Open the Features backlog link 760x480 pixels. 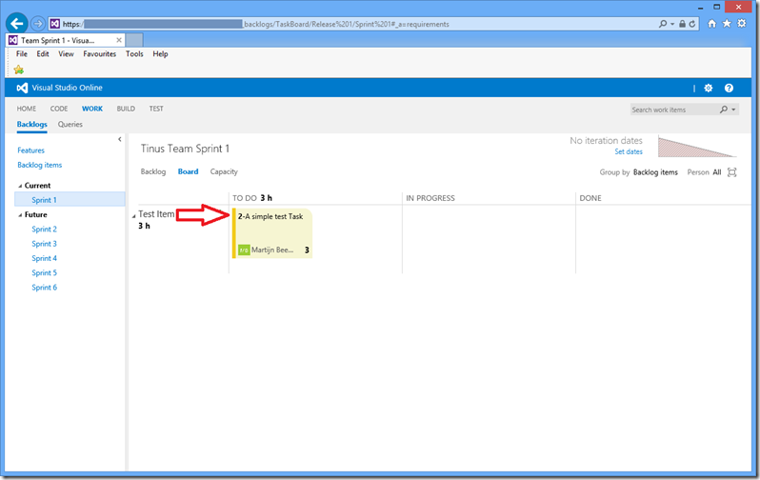31,150
